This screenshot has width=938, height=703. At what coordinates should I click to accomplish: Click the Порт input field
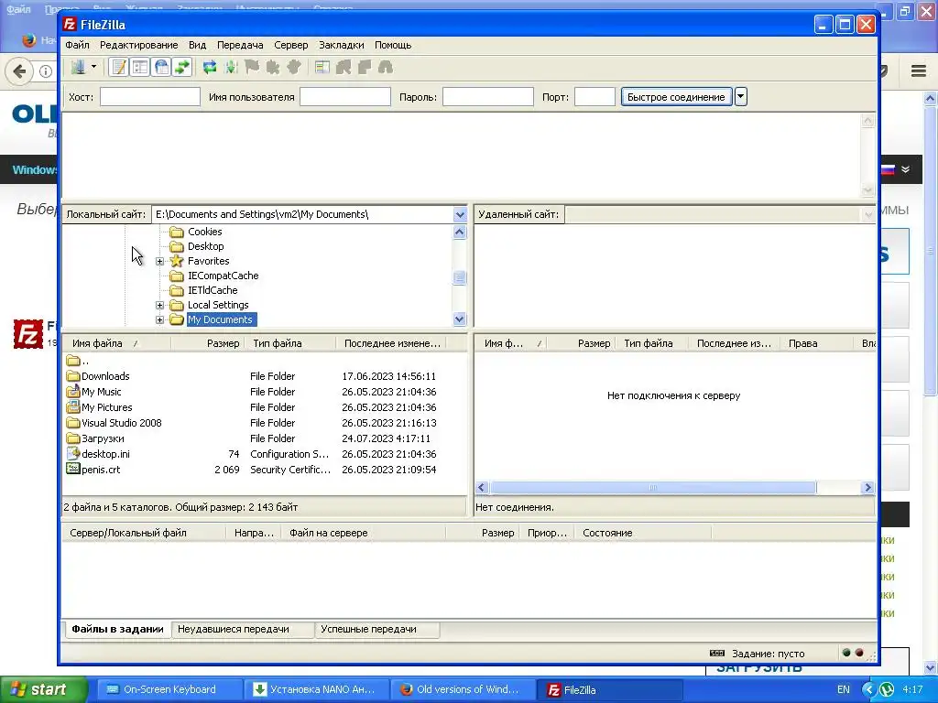pyautogui.click(x=594, y=97)
